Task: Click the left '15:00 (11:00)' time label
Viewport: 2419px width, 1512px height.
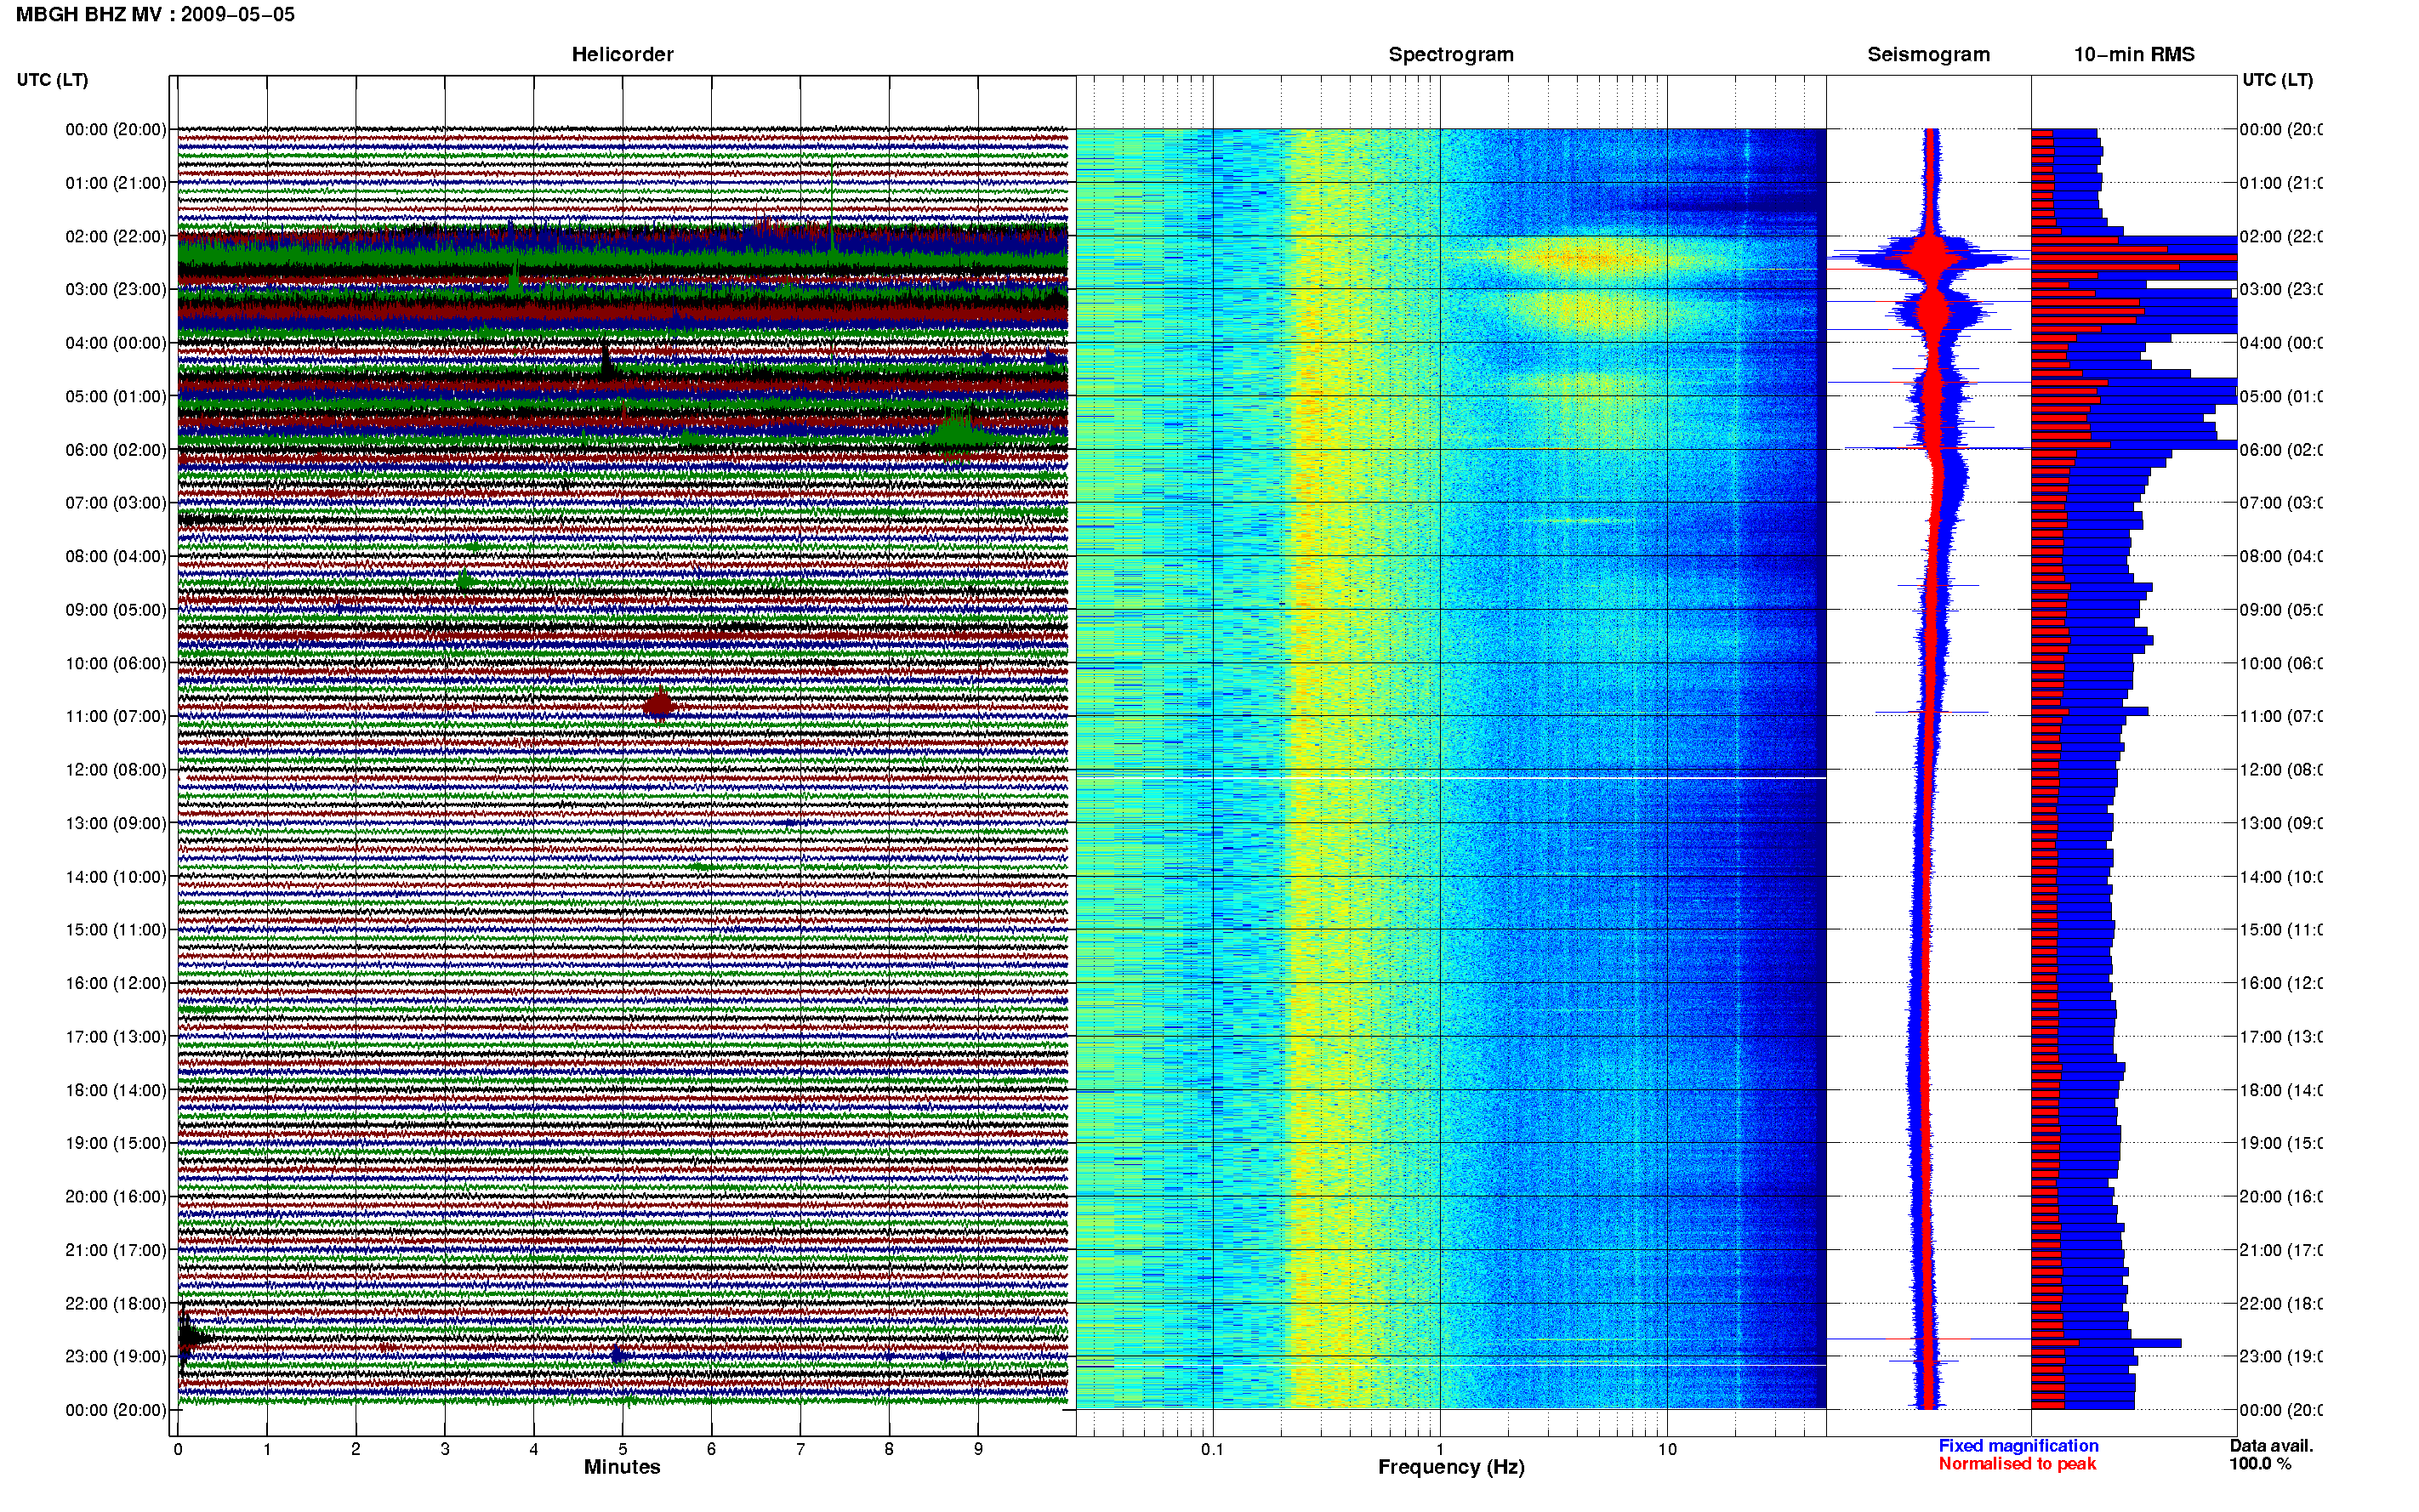Action: click(116, 930)
